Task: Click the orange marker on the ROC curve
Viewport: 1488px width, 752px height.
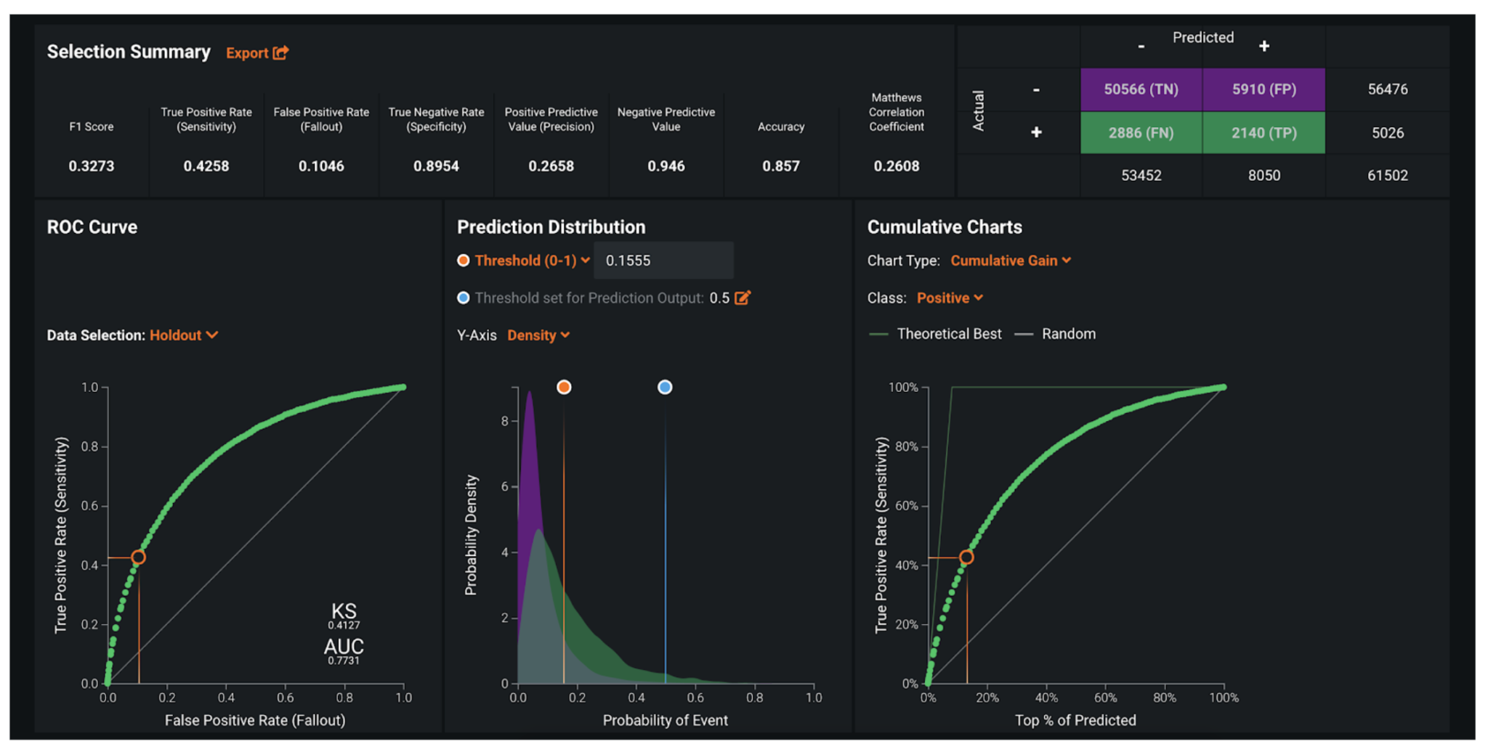Action: [138, 557]
